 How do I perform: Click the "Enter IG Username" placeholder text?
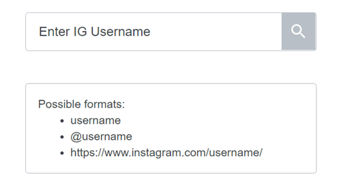94,31
